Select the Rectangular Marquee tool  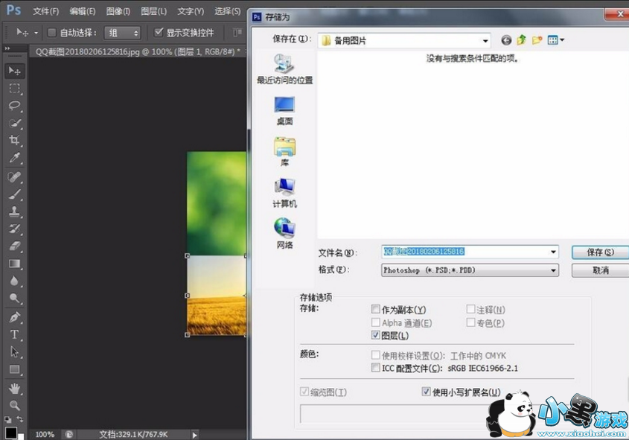coord(14,88)
